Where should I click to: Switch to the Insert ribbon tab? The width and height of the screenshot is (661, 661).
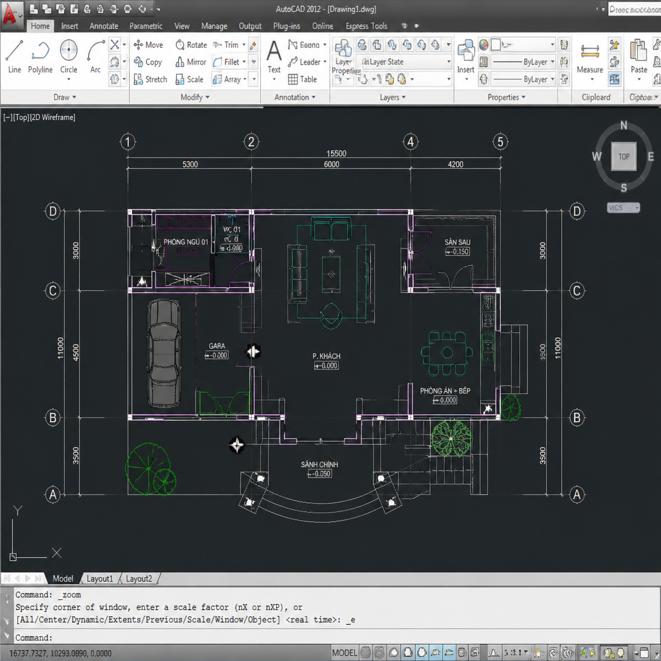tap(69, 26)
